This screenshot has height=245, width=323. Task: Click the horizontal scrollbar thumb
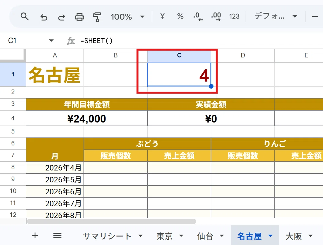click(x=111, y=221)
